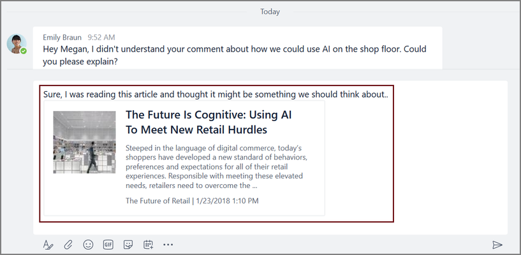Click Emily Braun's profile avatar
521x255 pixels.
coord(17,43)
